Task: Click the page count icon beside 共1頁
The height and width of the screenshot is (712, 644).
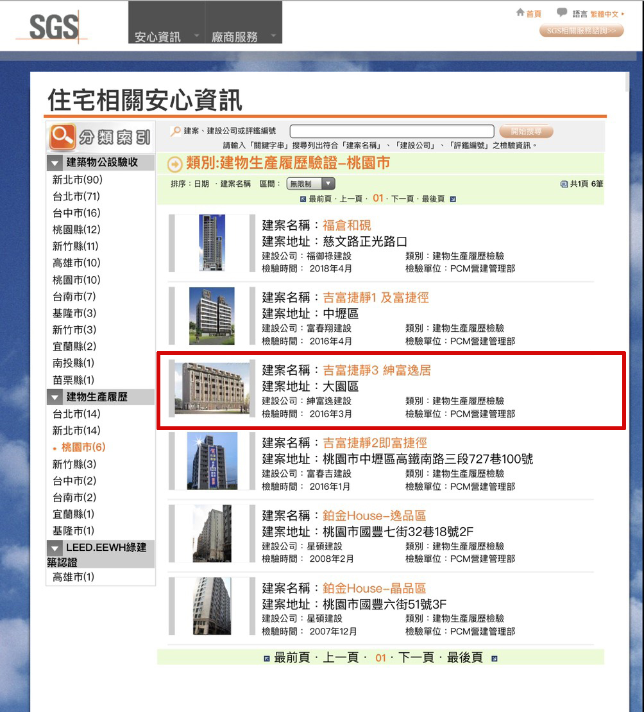Action: (x=564, y=184)
